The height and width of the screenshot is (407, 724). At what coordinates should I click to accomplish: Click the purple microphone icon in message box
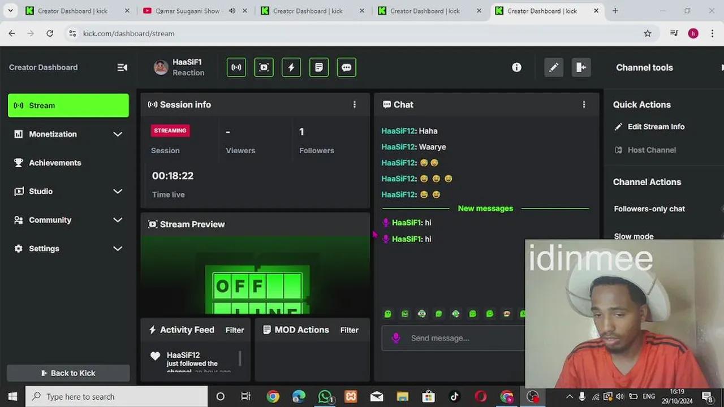pos(396,338)
